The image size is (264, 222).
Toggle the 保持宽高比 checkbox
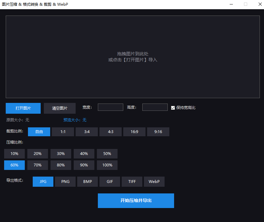[173, 108]
